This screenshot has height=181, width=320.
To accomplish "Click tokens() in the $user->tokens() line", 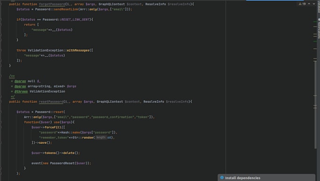I will click(52, 153).
